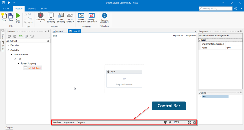Create a New file from the ribbon
The width and height of the screenshot is (244, 130).
point(4,18)
